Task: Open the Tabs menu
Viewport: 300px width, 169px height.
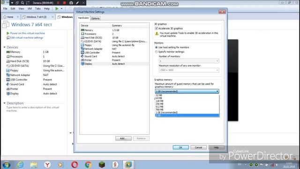Action: click(x=37, y=8)
